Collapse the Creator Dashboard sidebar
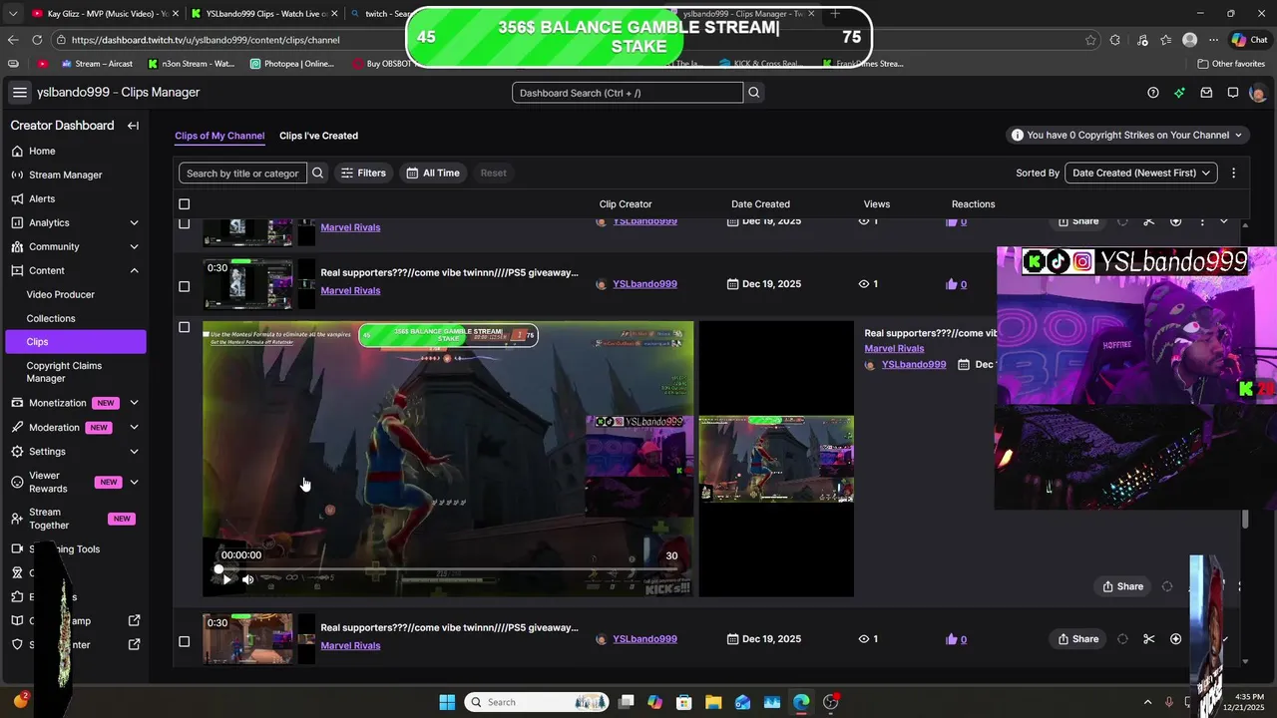 133,126
